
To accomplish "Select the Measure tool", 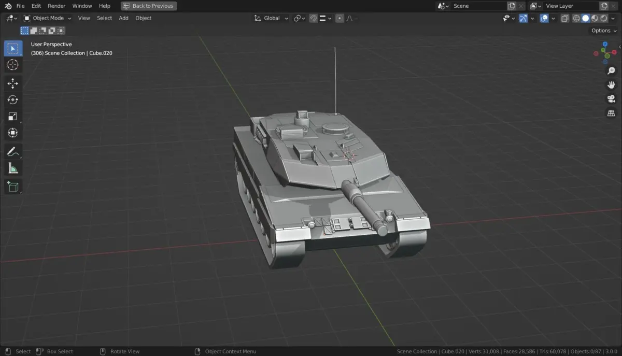I will tap(13, 168).
